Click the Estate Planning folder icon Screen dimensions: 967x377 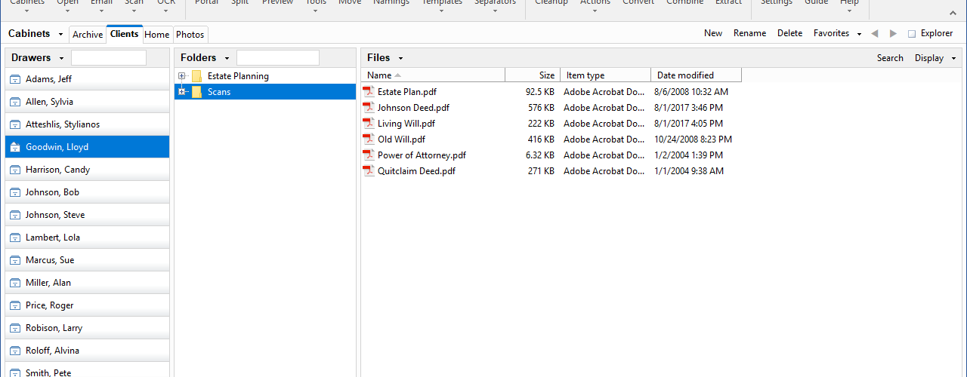pos(196,76)
